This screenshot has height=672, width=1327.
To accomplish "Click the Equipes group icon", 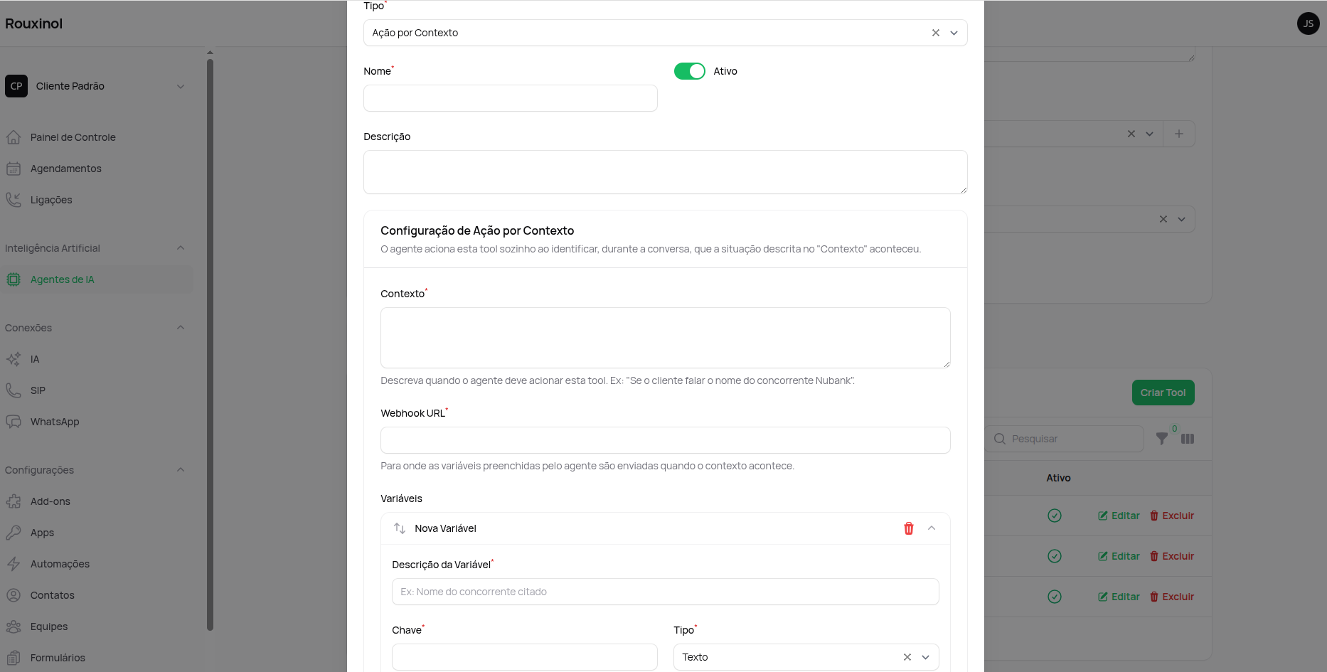I will (x=14, y=626).
